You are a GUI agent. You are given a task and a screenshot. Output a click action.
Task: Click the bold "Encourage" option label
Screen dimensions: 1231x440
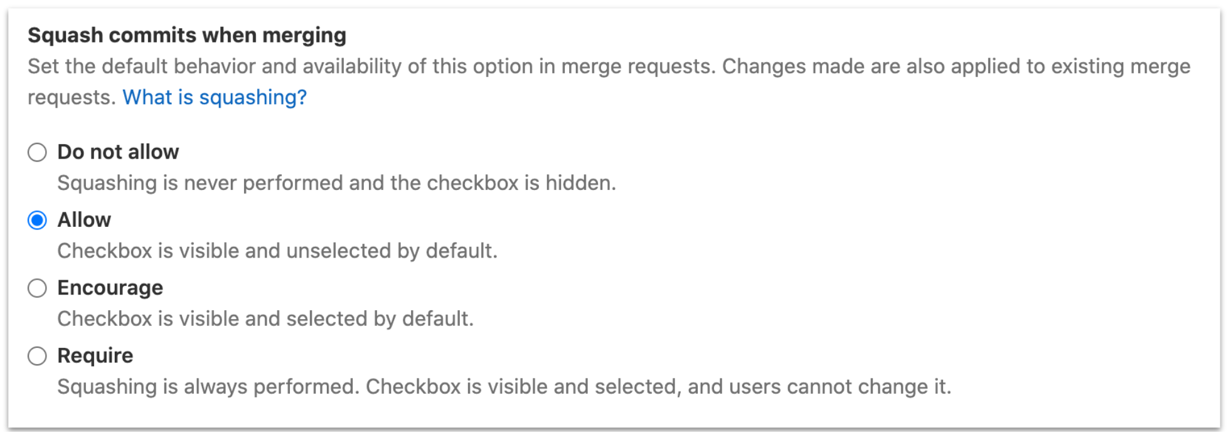pyautogui.click(x=110, y=288)
